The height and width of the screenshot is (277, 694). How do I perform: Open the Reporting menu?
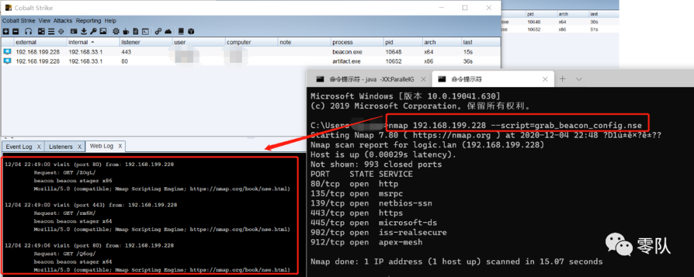[x=89, y=21]
